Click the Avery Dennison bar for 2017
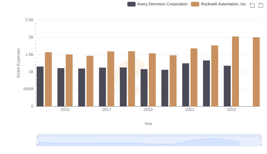Viewport: 267px width, 154px height. click(102, 87)
